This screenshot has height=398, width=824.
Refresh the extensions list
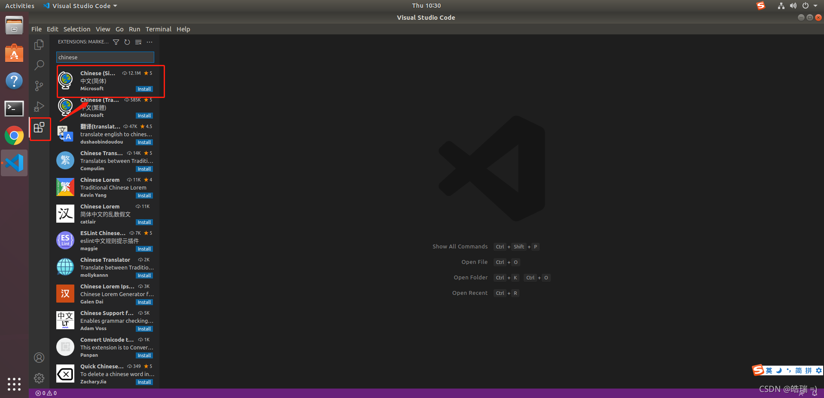(127, 42)
